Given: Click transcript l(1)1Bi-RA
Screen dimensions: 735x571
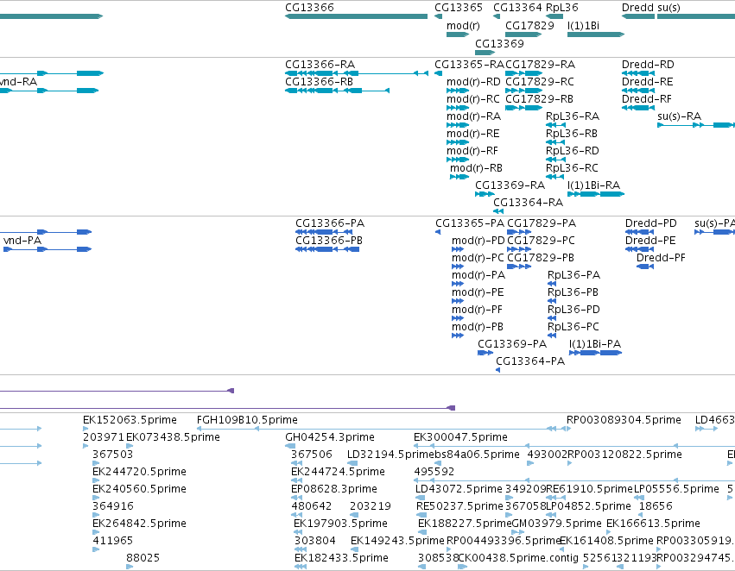Looking at the screenshot, I should (593, 185).
